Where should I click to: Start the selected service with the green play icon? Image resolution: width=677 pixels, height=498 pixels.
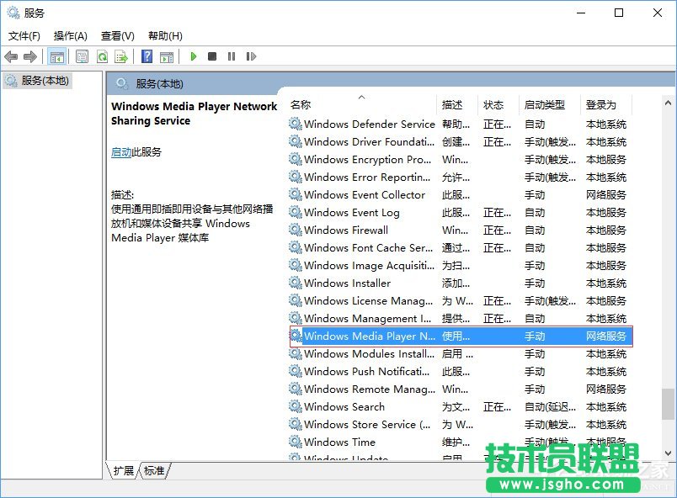193,56
